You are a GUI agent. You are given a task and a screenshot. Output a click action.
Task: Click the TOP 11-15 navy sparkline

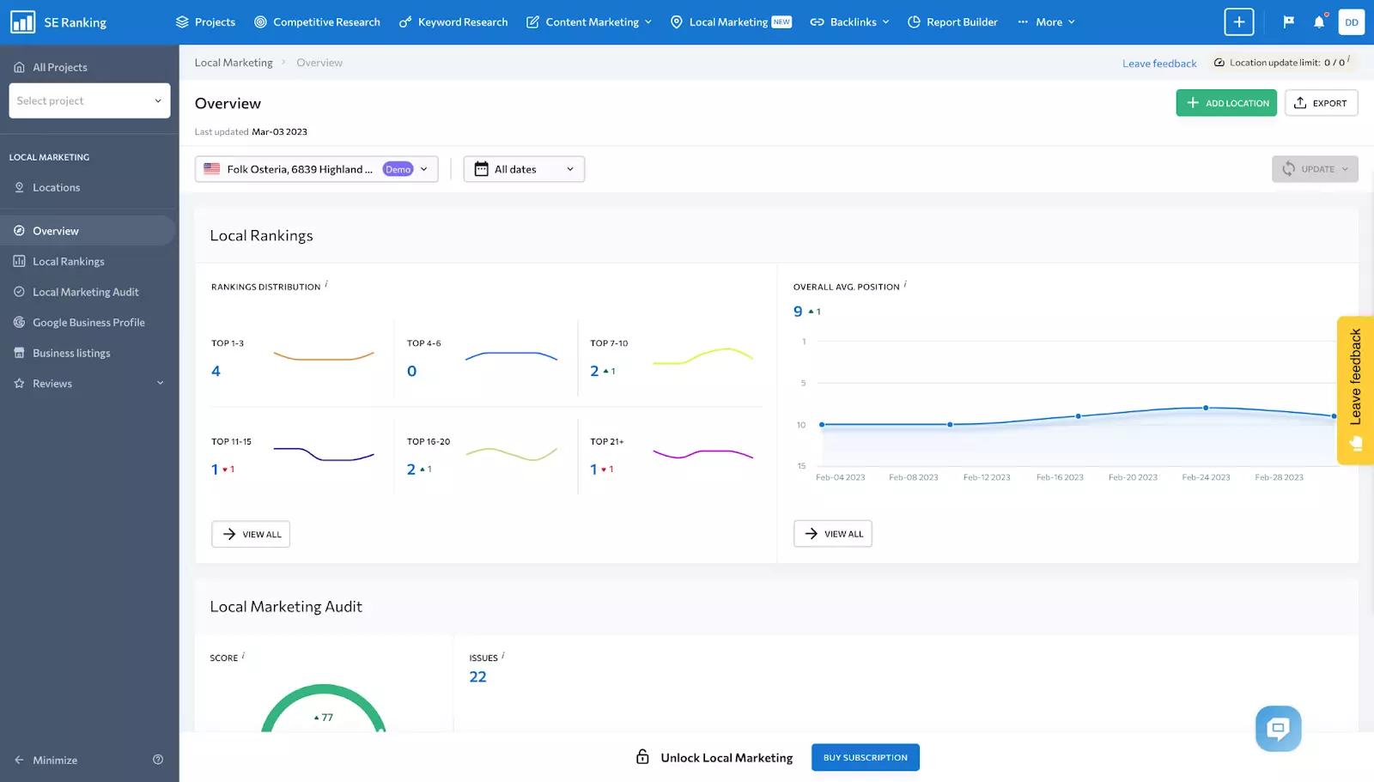[324, 454]
